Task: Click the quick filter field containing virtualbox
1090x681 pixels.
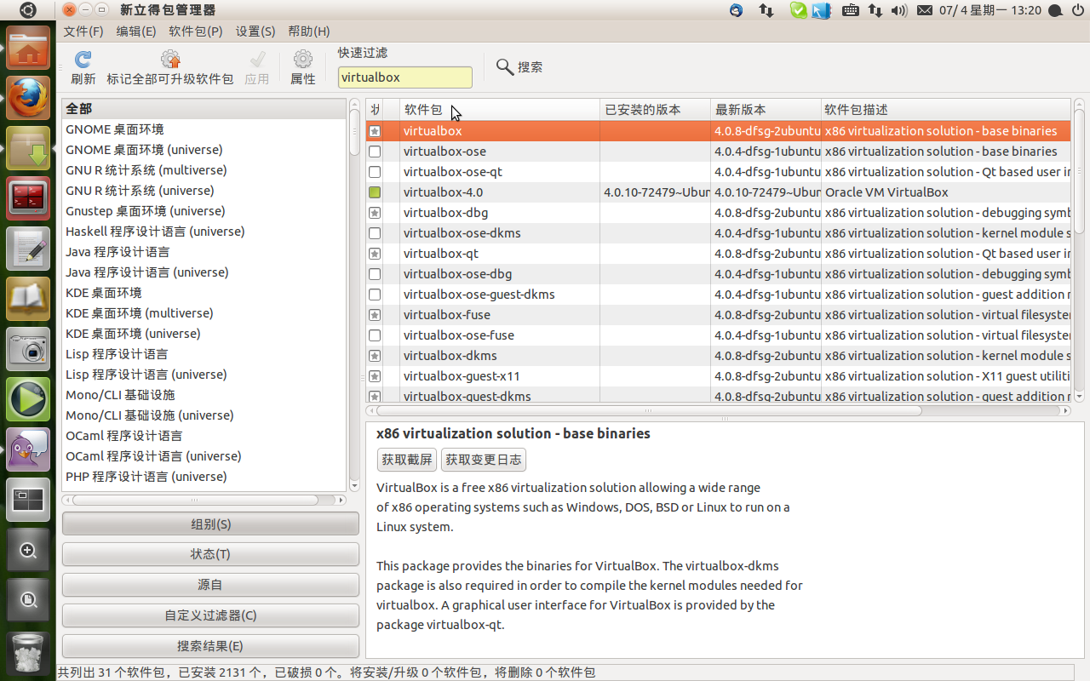Action: coord(405,77)
